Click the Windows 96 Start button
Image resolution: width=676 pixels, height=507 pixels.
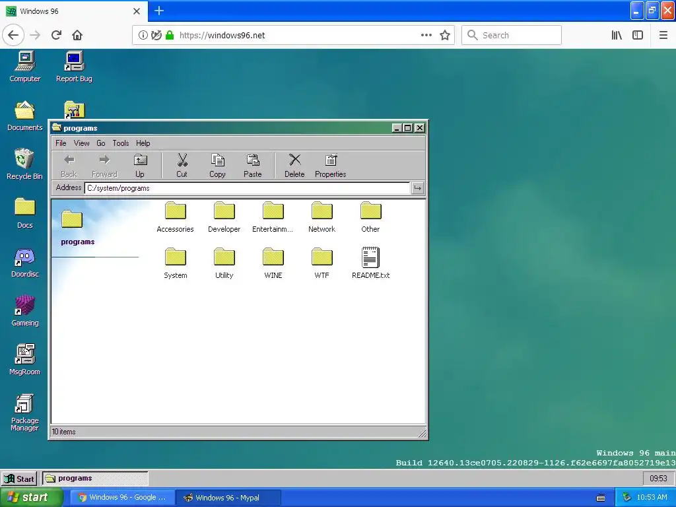(x=19, y=479)
